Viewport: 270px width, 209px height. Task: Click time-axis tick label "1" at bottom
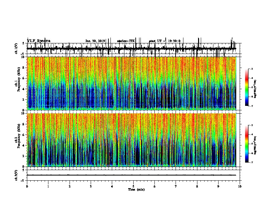pos(48,186)
